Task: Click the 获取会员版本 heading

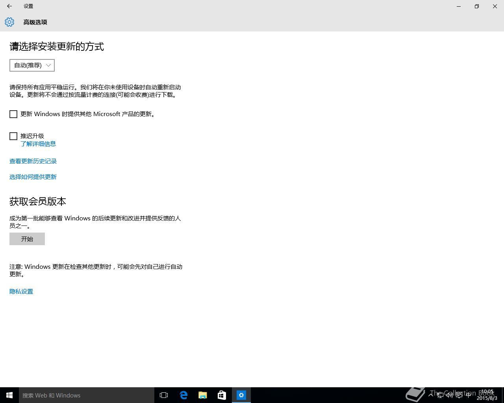Action: (x=38, y=201)
